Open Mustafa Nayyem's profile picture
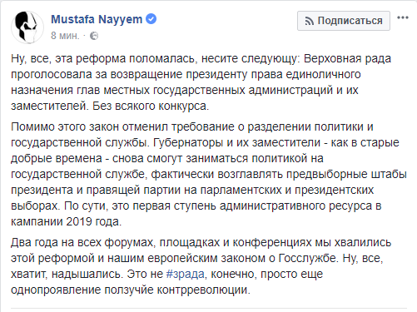Image resolution: width=417 pixels, height=312 pixels. (27, 27)
